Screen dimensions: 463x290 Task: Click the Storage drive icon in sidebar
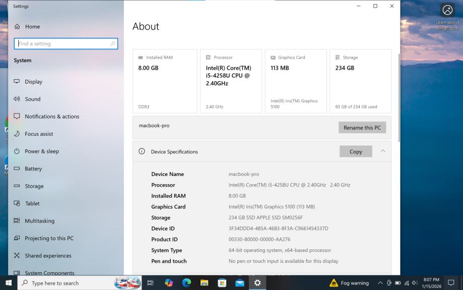[17, 186]
